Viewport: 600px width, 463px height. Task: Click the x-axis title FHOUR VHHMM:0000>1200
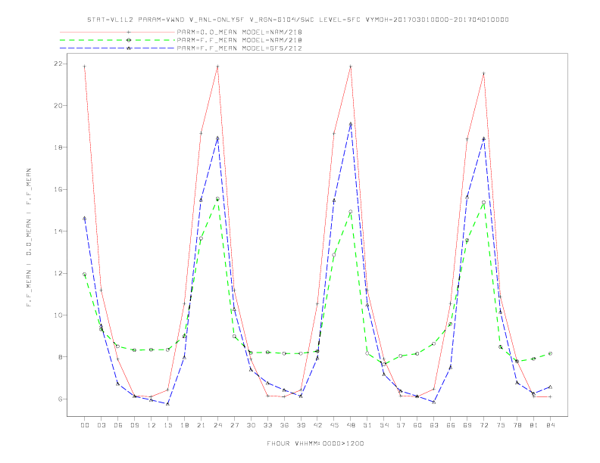click(315, 443)
